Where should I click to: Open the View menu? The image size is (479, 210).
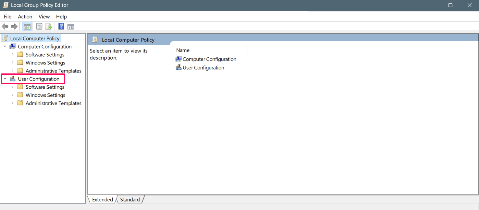(x=44, y=17)
